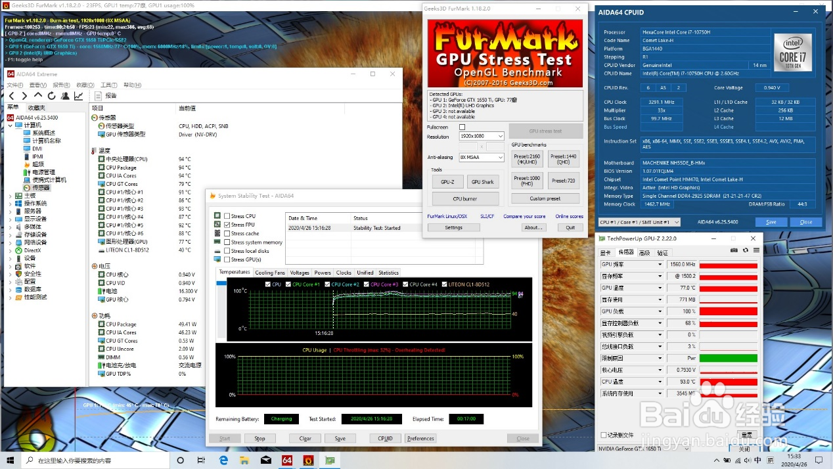This screenshot has width=833, height=469.
Task: Click the Stop button in Stability Test
Action: click(259, 439)
